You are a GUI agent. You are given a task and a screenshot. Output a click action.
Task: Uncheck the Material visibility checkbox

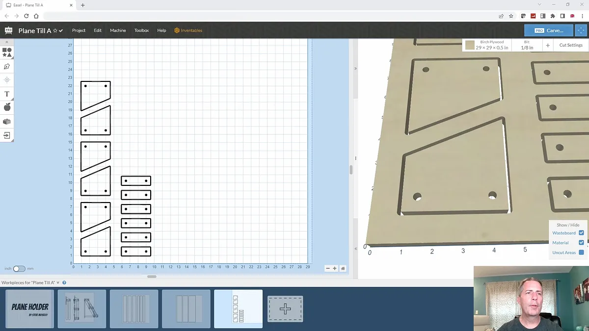click(581, 243)
